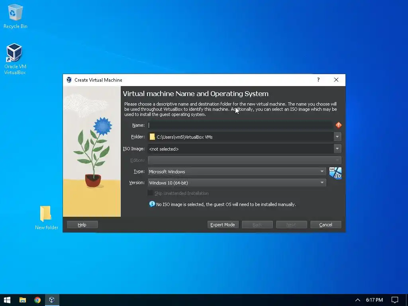Click the folder icon in Folder field
The image size is (408, 306).
(152, 137)
